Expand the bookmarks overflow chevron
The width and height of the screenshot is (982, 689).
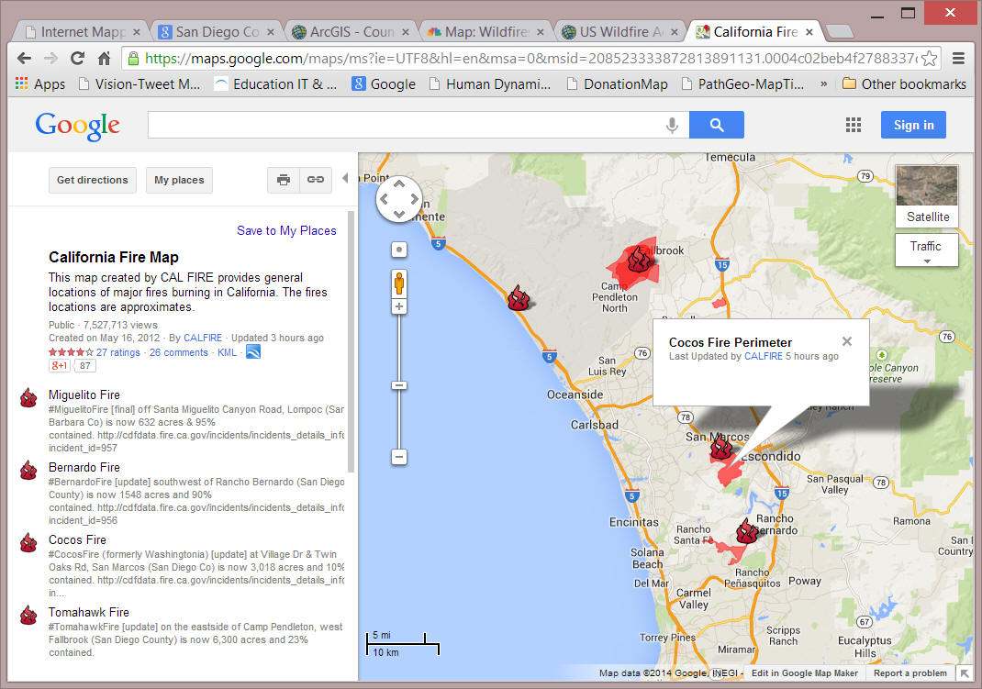pyautogui.click(x=823, y=83)
